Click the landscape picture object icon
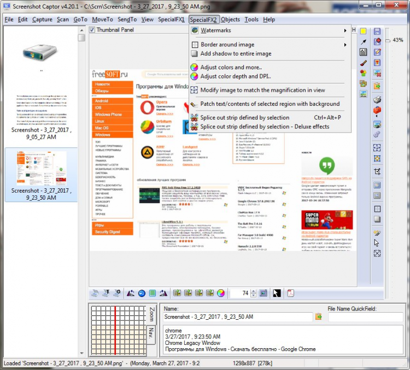Image resolution: width=410 pixels, height=370 pixels. click(363, 94)
